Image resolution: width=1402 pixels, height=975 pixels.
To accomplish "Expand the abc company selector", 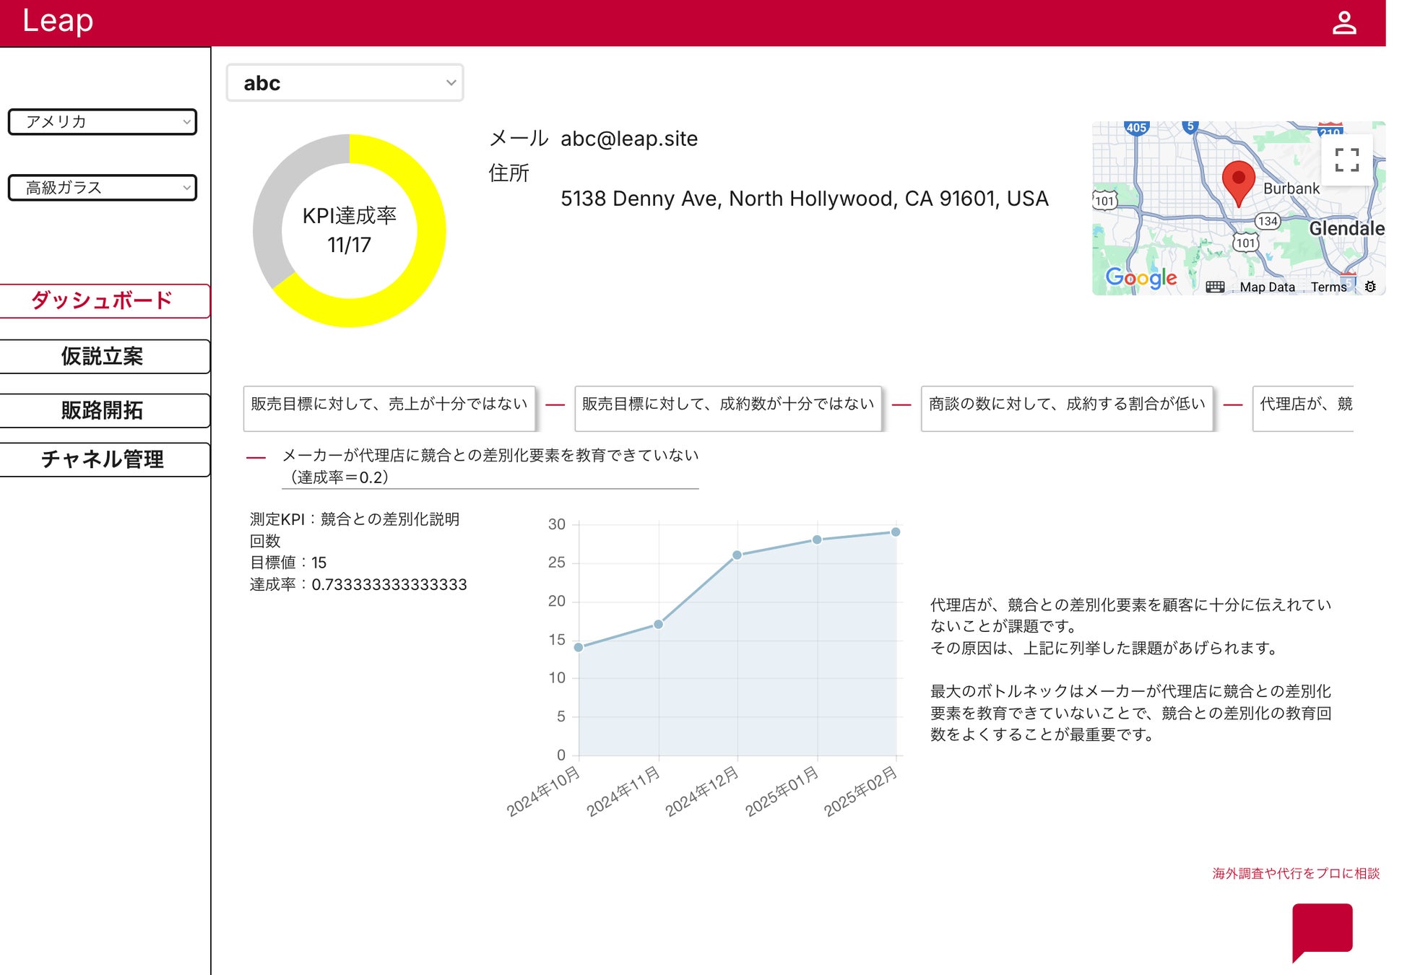I will point(345,83).
